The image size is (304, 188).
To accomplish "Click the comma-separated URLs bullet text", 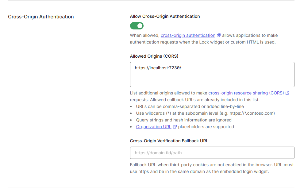I will click(x=190, y=106).
